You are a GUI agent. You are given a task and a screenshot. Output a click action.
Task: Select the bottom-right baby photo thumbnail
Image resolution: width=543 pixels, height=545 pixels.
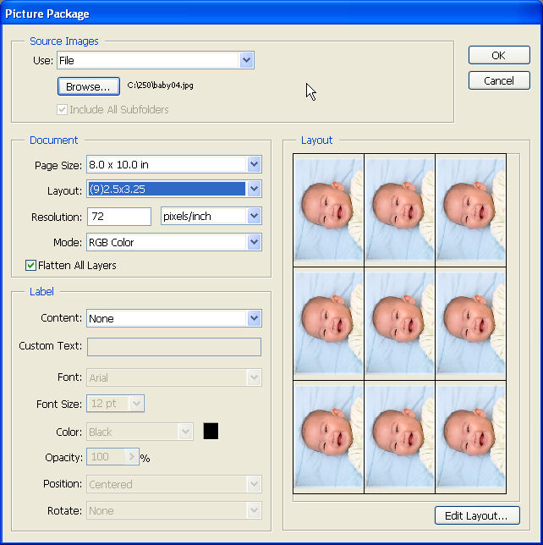point(470,436)
